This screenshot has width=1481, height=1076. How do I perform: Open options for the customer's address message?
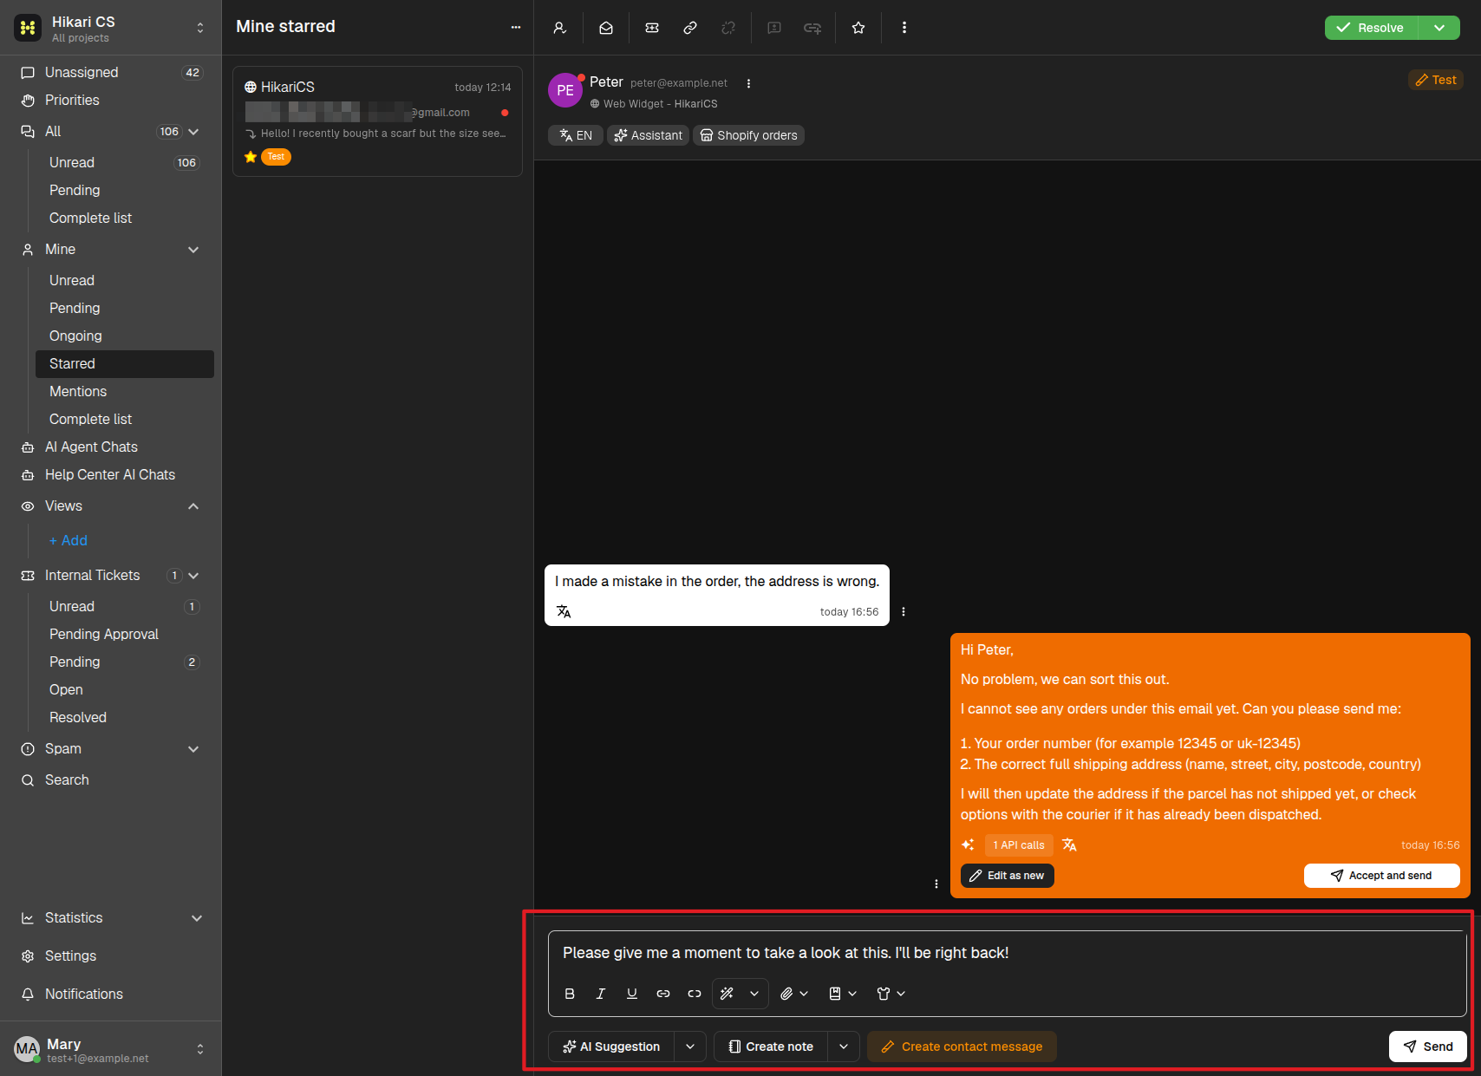[x=904, y=611]
